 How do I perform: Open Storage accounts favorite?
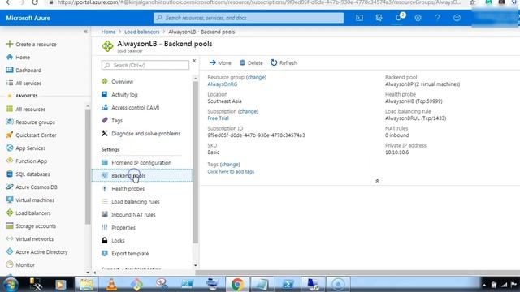point(31,225)
